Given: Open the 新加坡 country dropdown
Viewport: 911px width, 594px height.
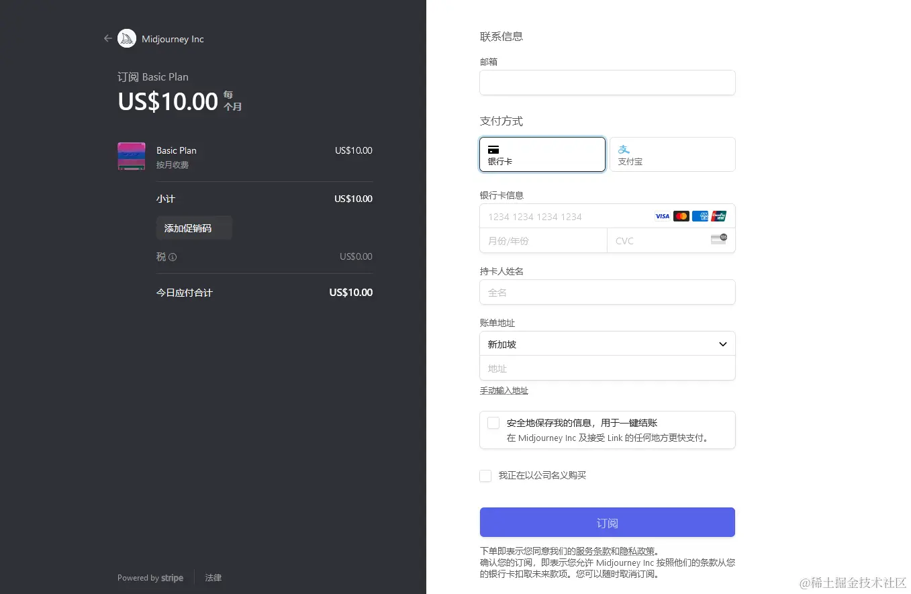Looking at the screenshot, I should click(x=608, y=344).
